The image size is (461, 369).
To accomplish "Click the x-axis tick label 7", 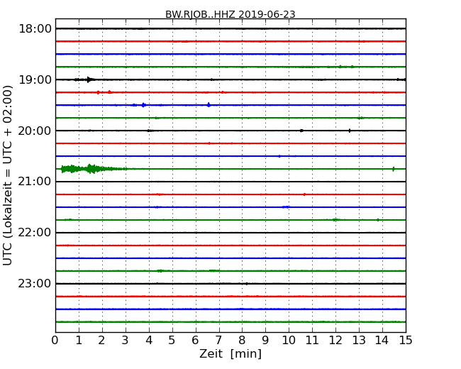I will [x=218, y=340].
